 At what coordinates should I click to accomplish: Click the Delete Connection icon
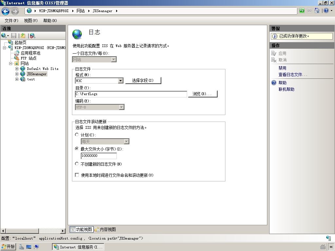[32, 36]
